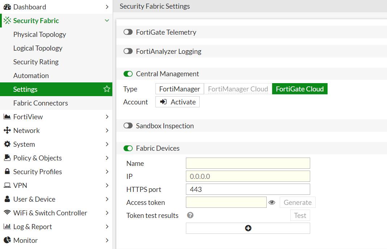Expand the Log & Report chevron

(x=107, y=226)
